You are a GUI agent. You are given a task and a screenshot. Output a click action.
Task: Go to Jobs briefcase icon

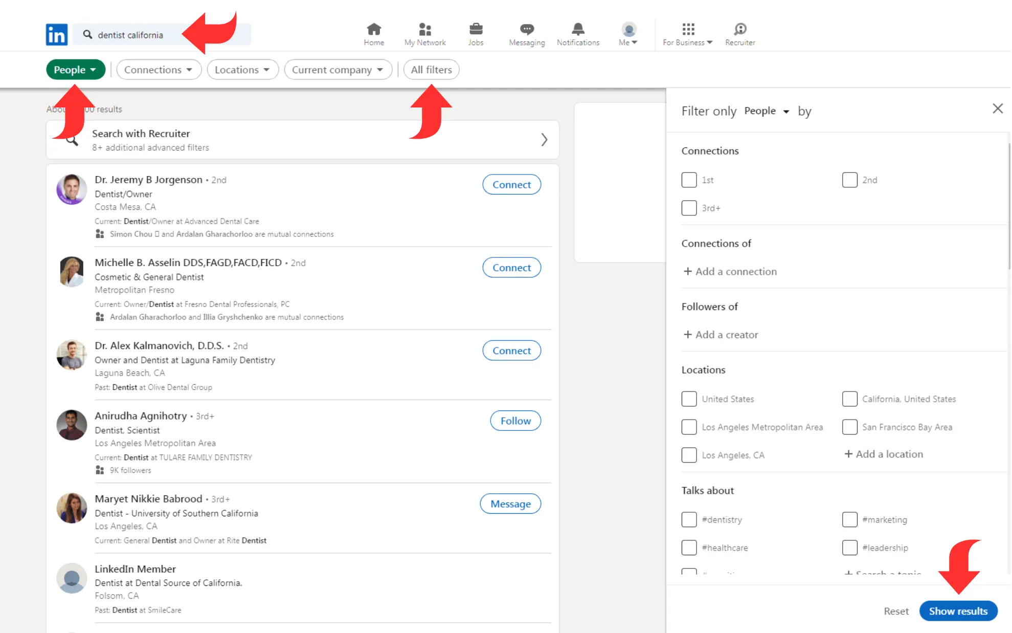(476, 29)
